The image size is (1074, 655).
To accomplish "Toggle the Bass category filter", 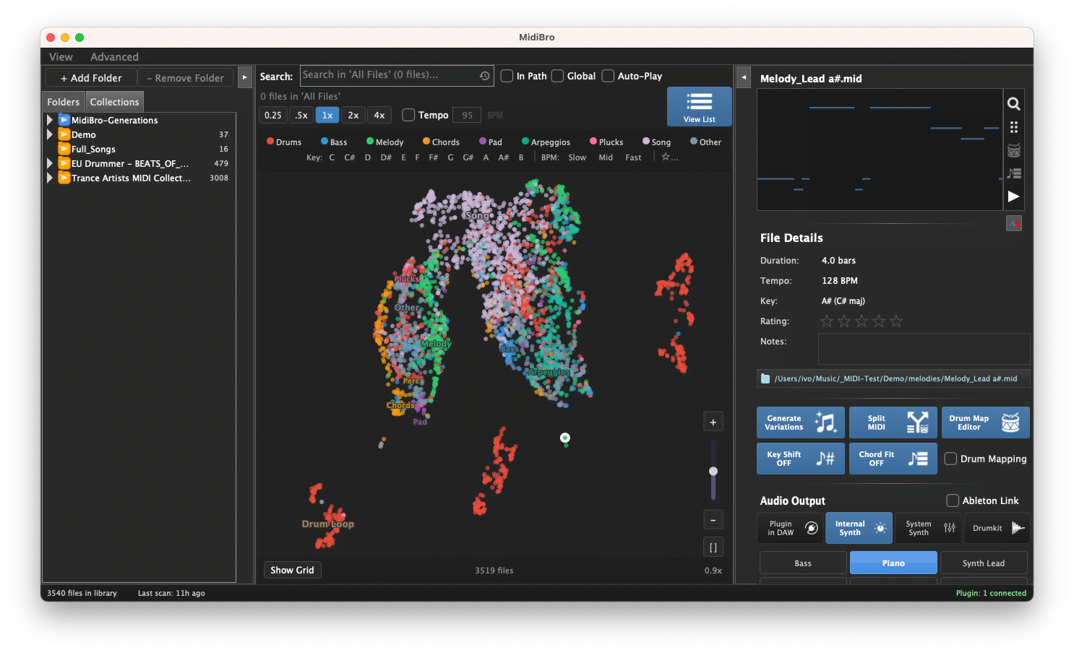I will pos(334,142).
